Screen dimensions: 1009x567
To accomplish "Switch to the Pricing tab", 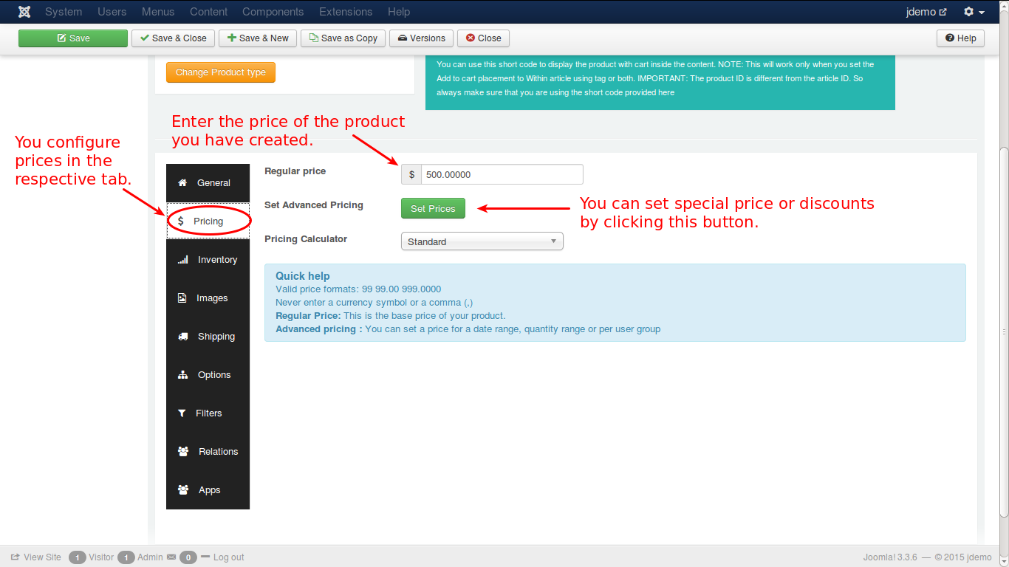I will [x=208, y=221].
